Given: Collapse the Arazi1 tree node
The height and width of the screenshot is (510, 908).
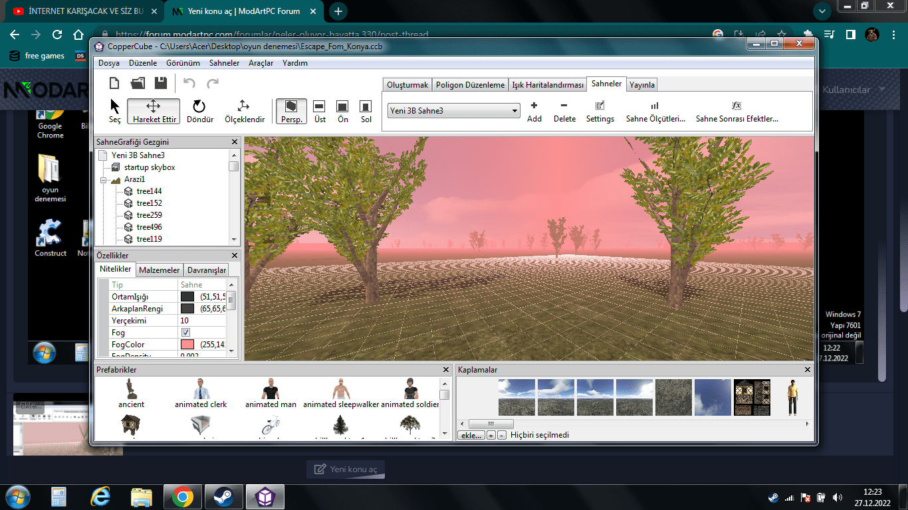Looking at the screenshot, I should [x=104, y=180].
